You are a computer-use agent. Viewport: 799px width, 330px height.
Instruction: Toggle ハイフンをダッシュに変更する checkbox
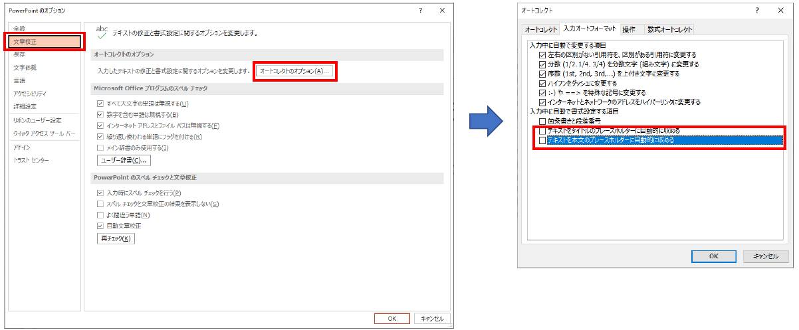543,84
